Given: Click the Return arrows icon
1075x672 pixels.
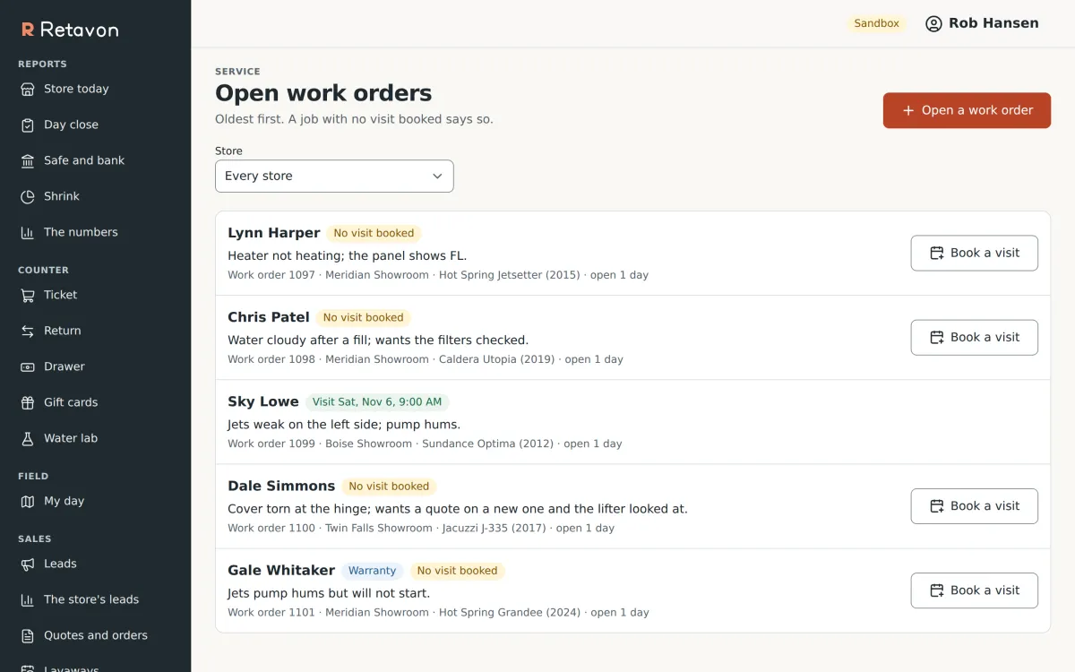Looking at the screenshot, I should click(28, 331).
